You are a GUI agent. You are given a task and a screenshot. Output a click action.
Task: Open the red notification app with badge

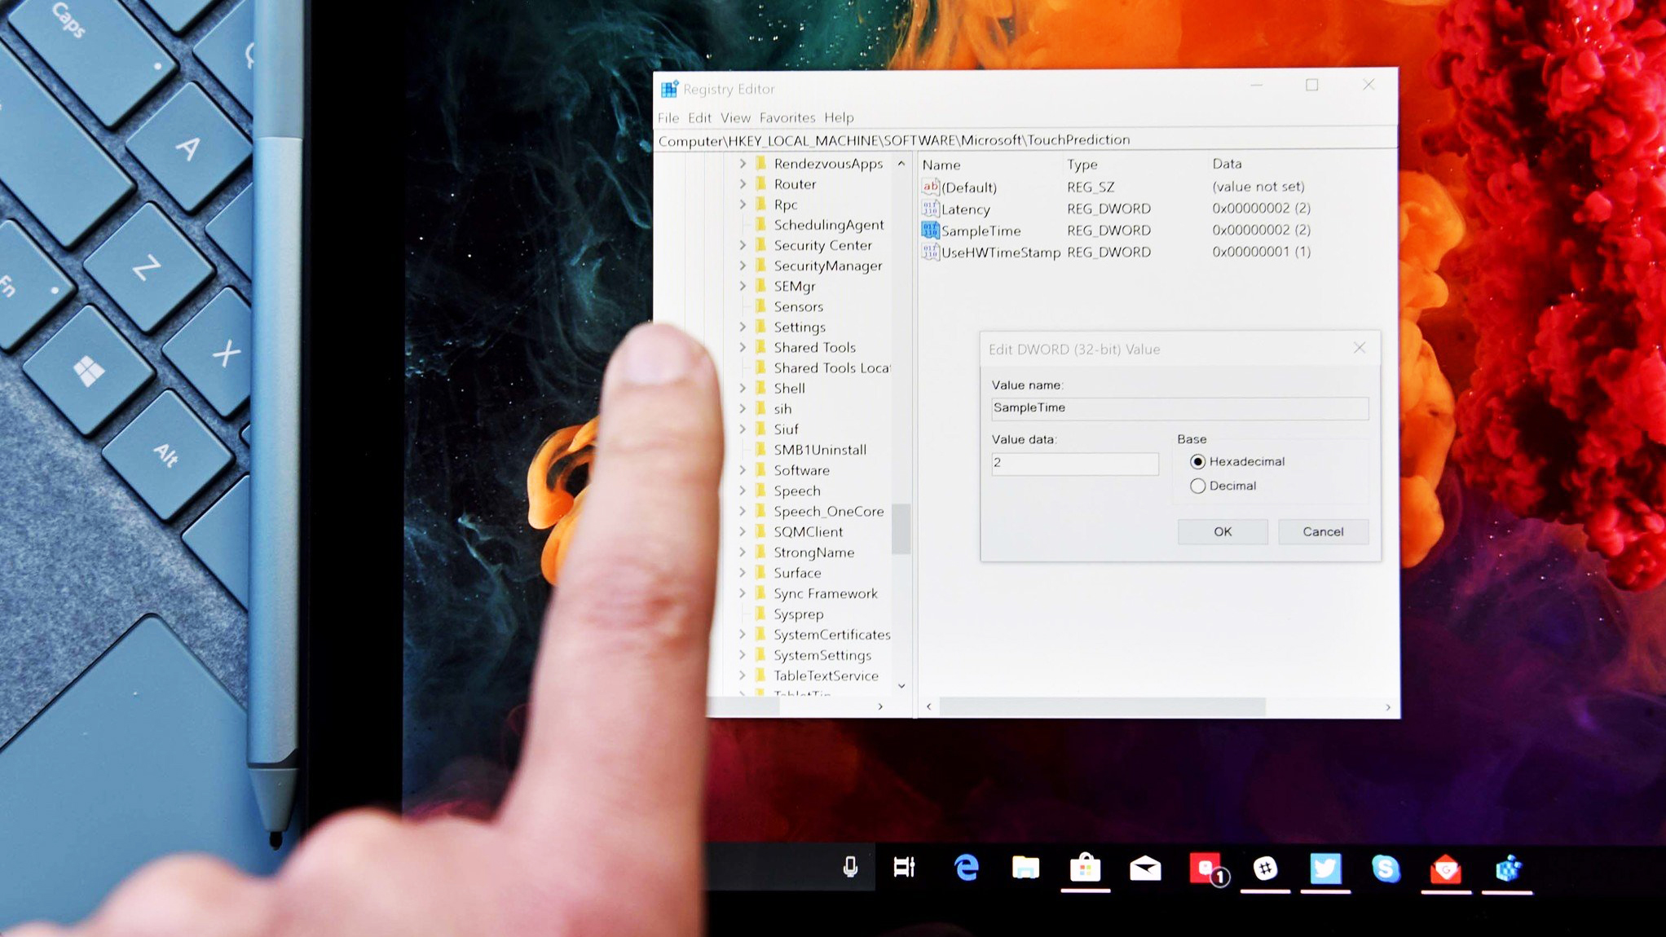[1207, 869]
